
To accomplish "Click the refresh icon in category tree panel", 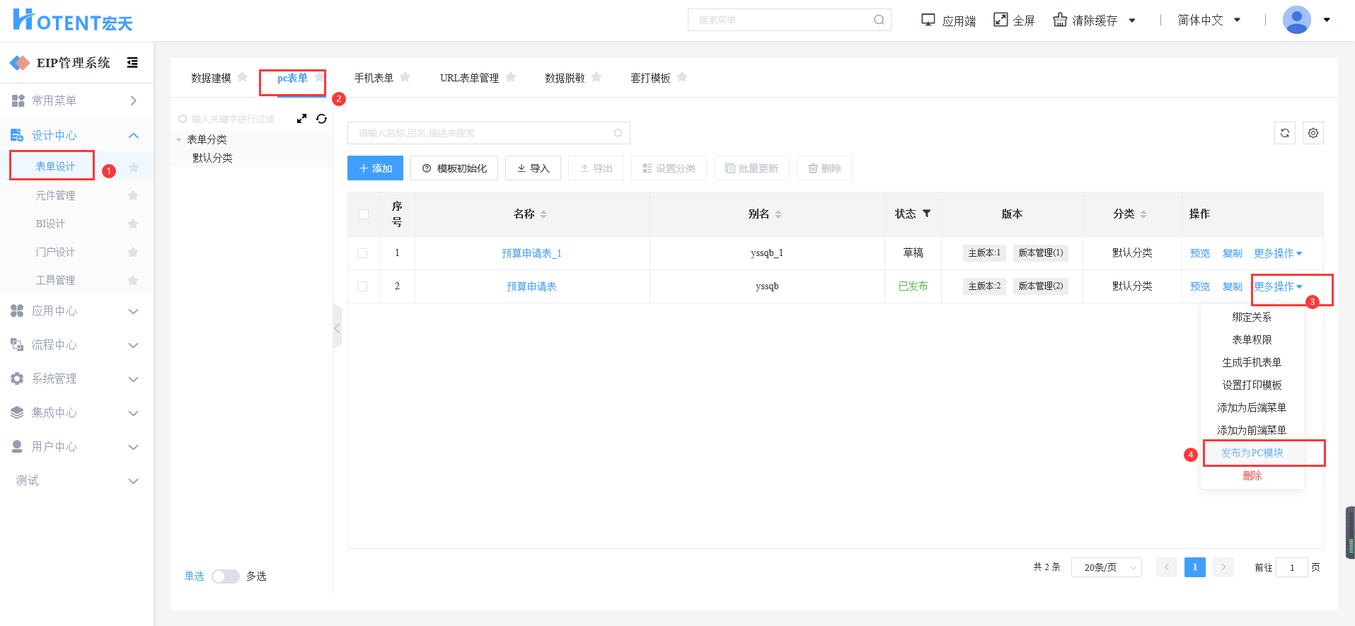I will pos(321,119).
